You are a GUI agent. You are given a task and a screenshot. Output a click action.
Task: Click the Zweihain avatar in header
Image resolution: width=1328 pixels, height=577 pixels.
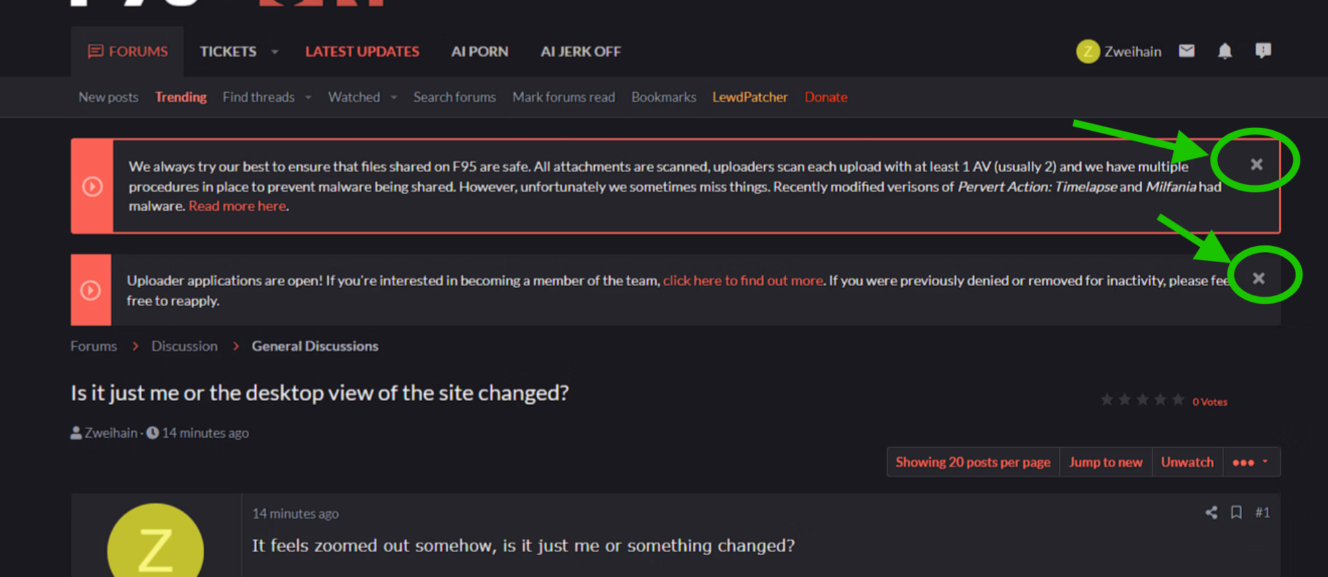tap(1087, 51)
